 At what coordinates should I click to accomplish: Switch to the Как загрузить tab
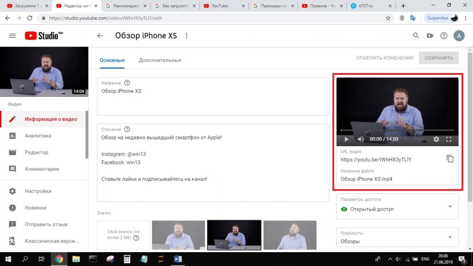pyautogui.click(x=175, y=6)
